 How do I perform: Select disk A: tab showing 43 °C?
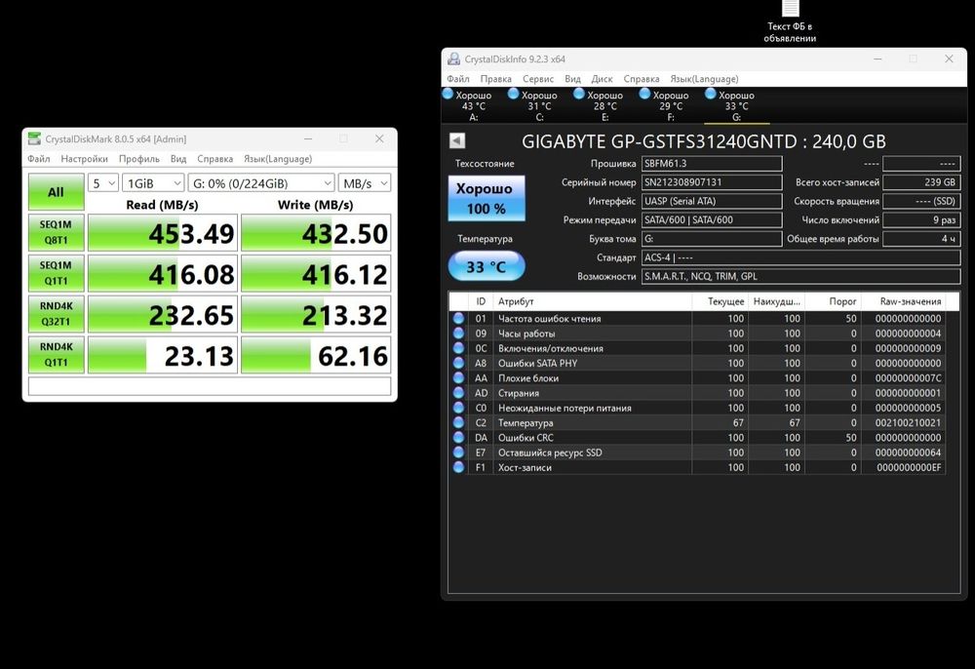pyautogui.click(x=473, y=105)
